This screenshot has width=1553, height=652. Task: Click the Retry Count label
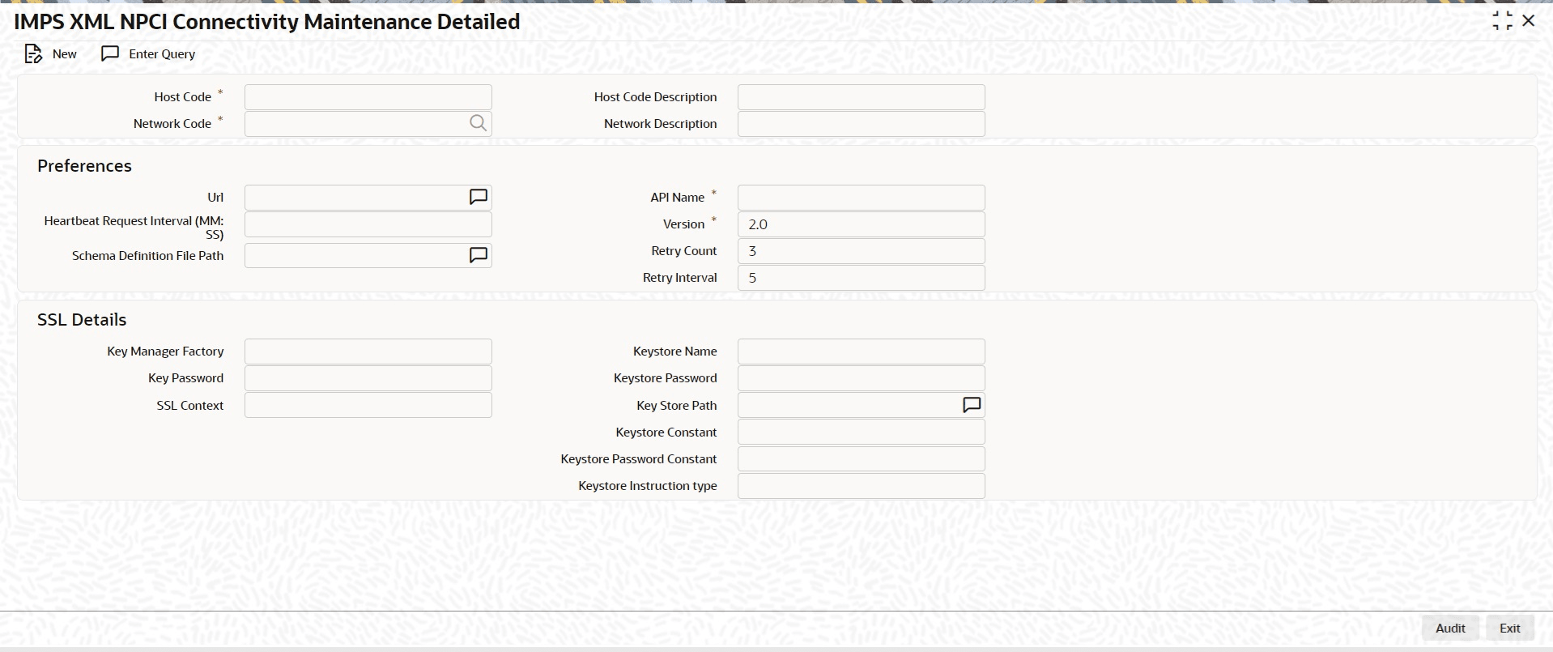(x=684, y=251)
